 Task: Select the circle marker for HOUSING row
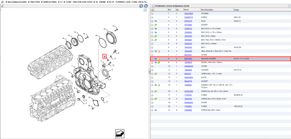(x=152, y=14)
